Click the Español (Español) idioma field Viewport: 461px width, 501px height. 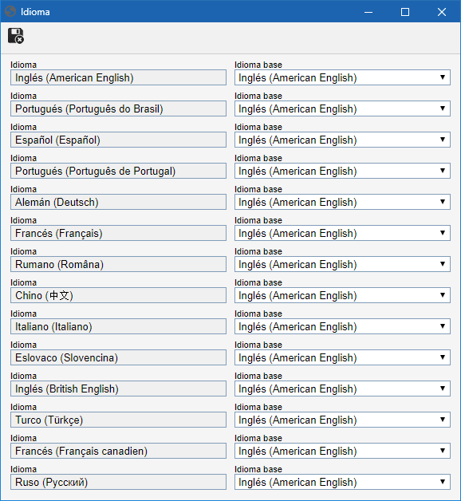click(118, 140)
